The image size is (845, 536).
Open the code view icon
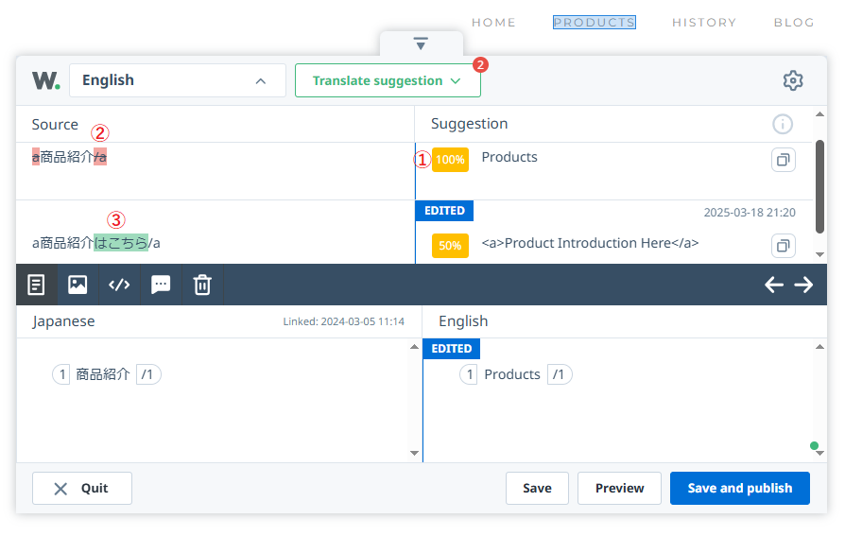click(x=119, y=285)
